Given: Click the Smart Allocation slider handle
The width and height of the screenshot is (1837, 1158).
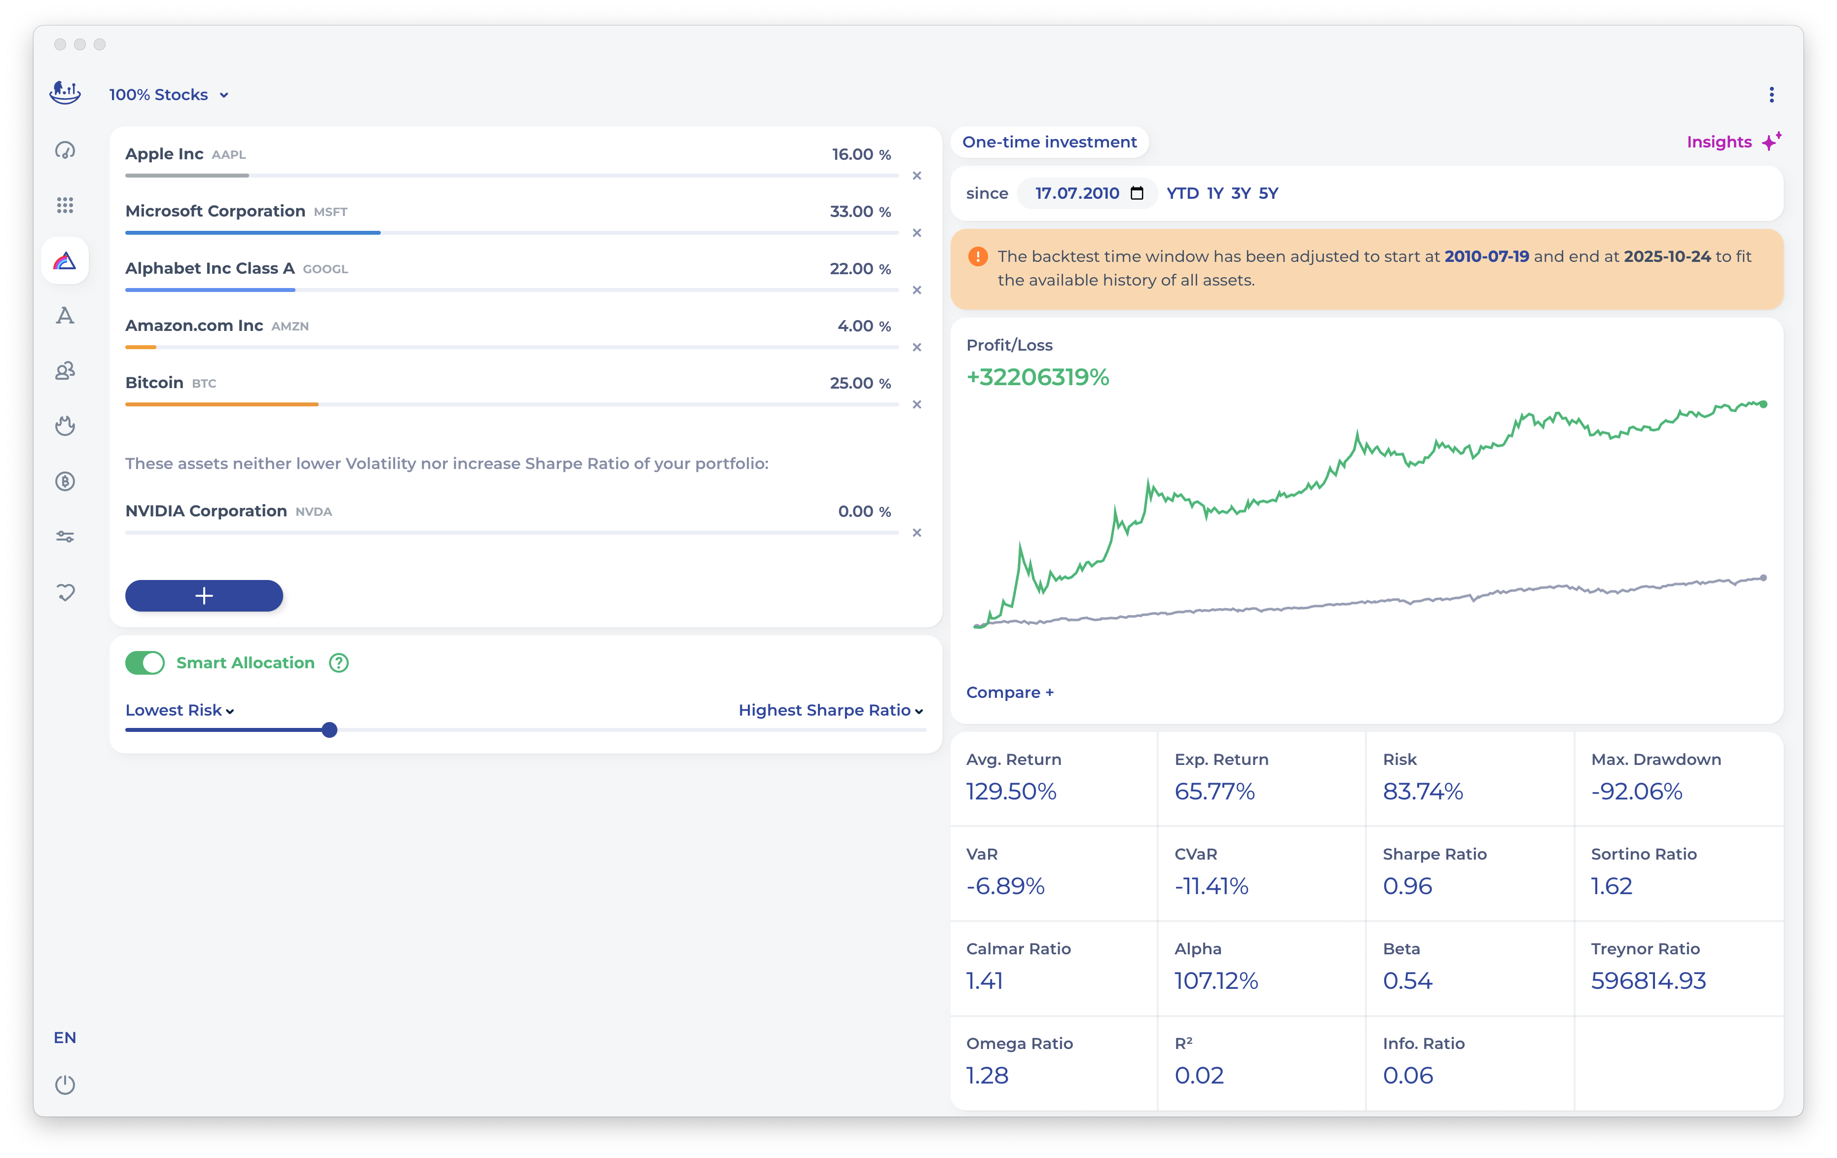Looking at the screenshot, I should [330, 730].
